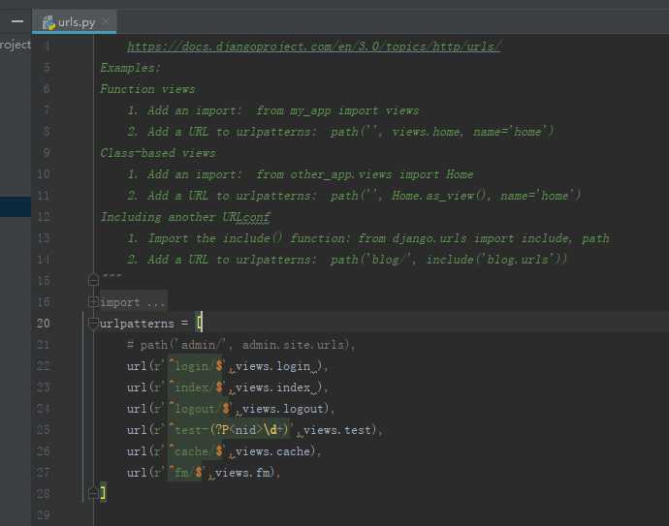Click the Python file icon on urls.py tab

(x=49, y=22)
